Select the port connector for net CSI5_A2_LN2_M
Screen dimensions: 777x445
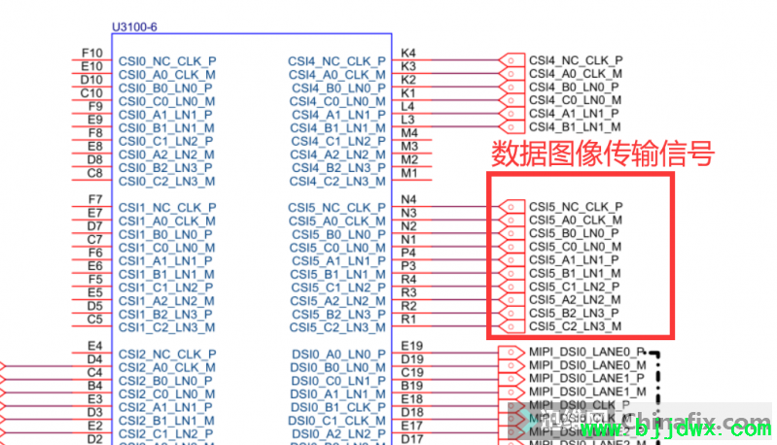click(512, 300)
